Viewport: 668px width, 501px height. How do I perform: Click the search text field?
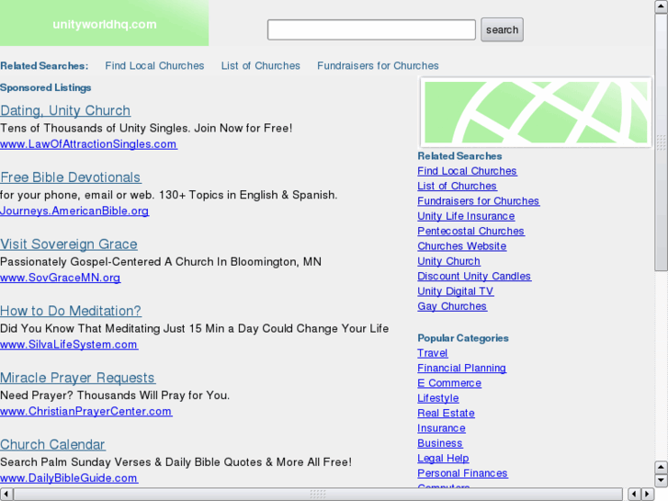[371, 29]
